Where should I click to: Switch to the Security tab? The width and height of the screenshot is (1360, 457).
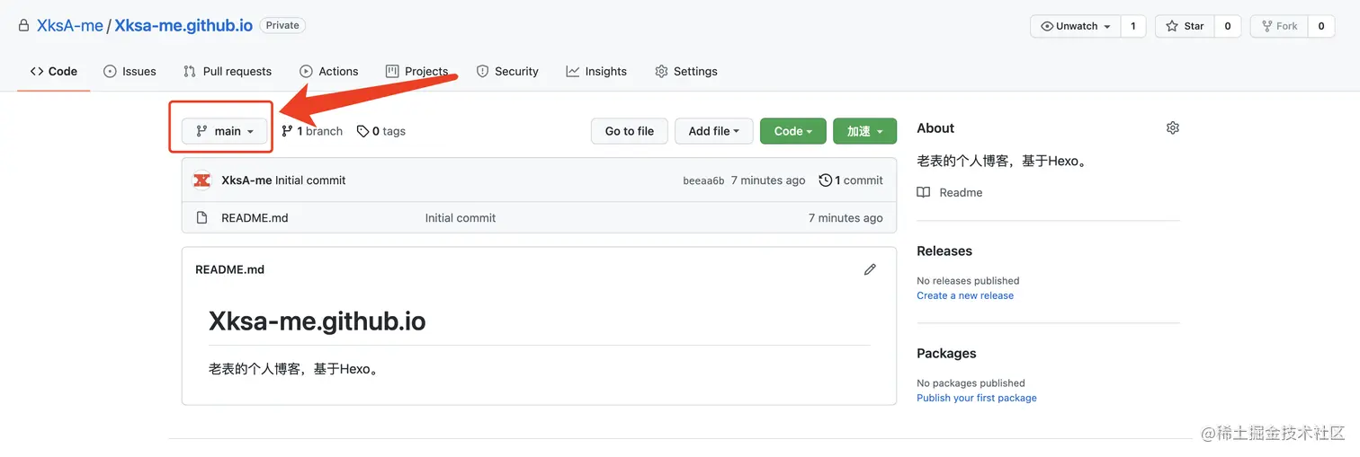pos(507,71)
